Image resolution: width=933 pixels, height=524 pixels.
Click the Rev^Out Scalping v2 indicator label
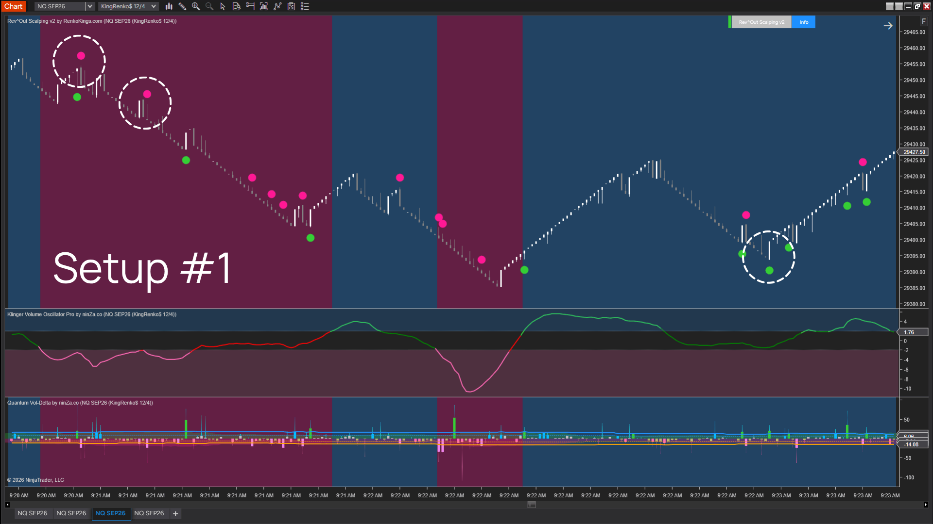click(92, 21)
